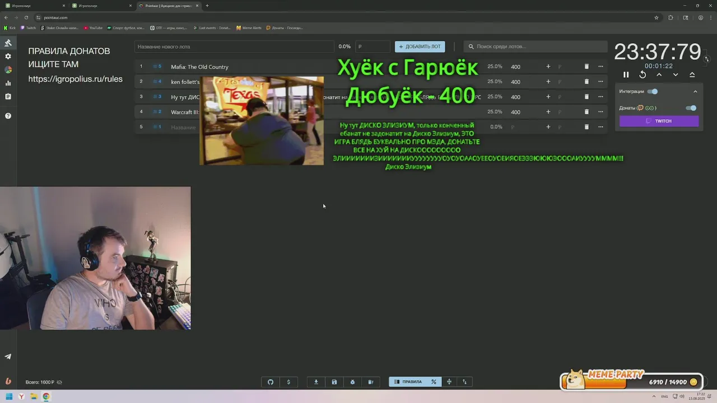Click the sort arrows icon in bottom toolbar
The width and height of the screenshot is (717, 403).
click(x=464, y=382)
